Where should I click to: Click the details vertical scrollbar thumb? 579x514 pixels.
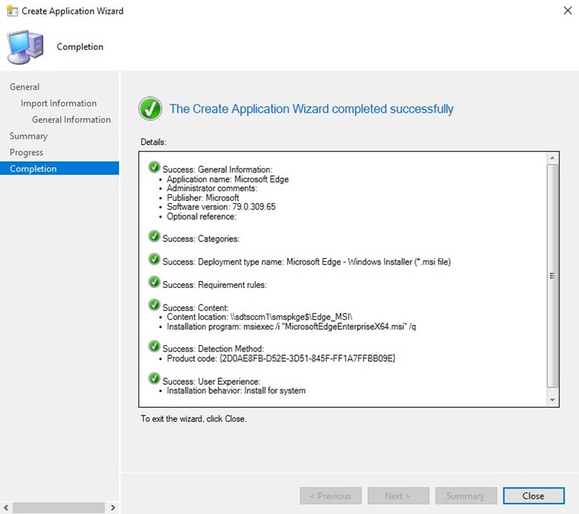pyautogui.click(x=552, y=276)
